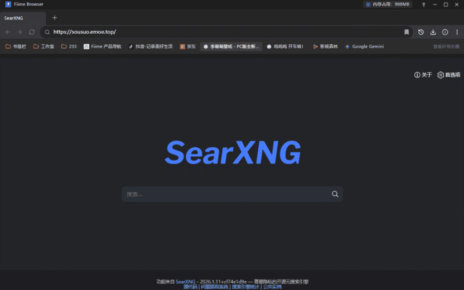Open the three-dot browser menu
Screen dimensions: 464x290
[456, 32]
